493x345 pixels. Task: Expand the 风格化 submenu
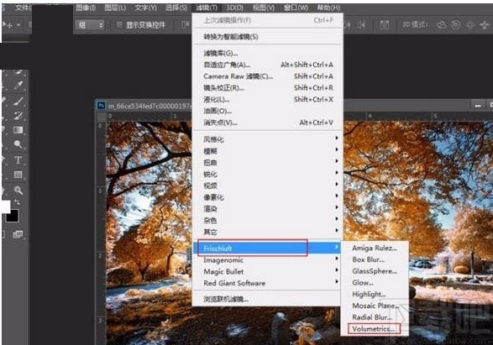point(268,139)
